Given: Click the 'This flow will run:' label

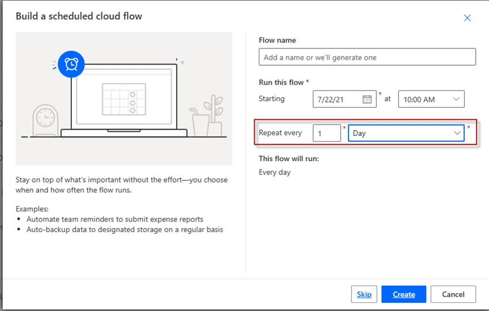Looking at the screenshot, I should [289, 158].
